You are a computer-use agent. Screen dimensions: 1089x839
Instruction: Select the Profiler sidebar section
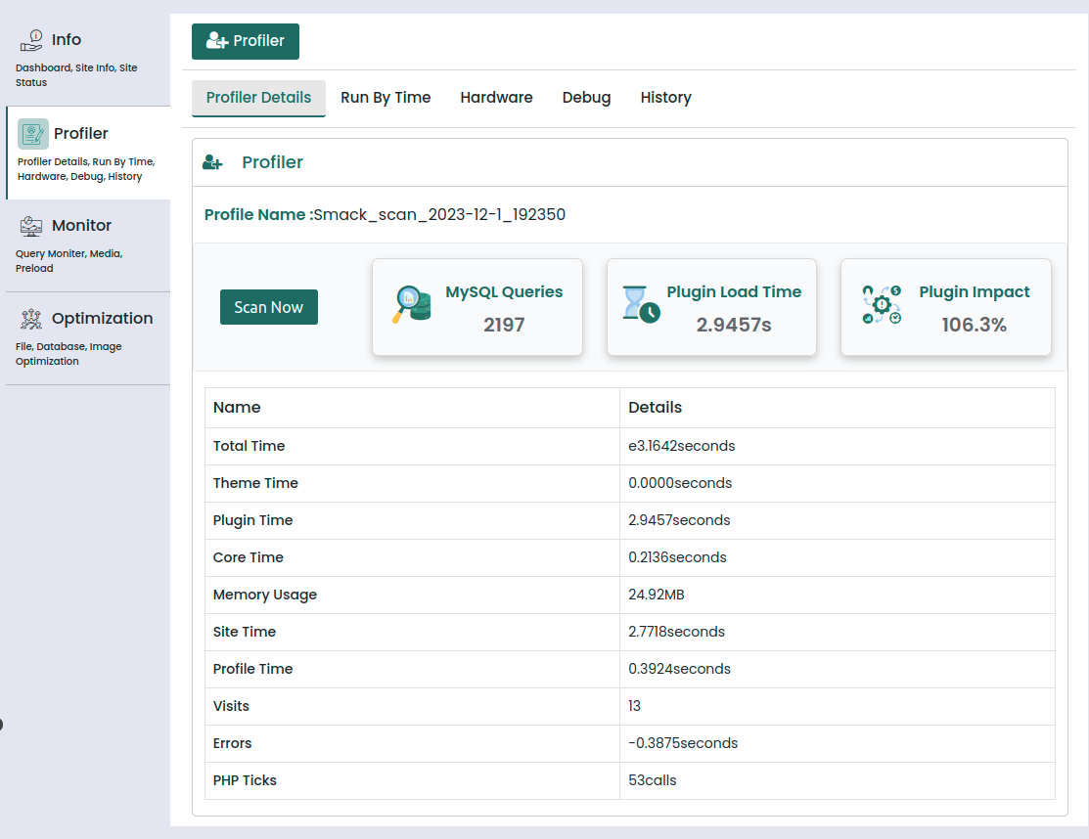coord(88,153)
